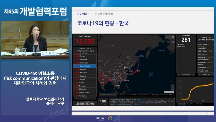Click right arrow of Global Deaths pager
Image resolution: width=216 pixels, height=122 pixels.
click(x=193, y=75)
